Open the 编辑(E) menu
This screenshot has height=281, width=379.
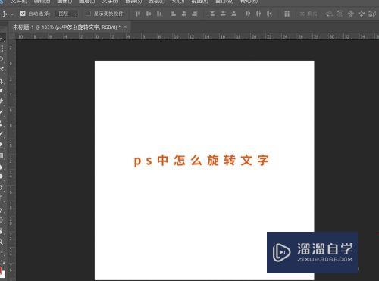click(x=42, y=2)
